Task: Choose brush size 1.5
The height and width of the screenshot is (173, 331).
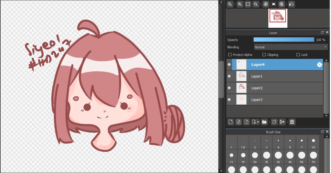Action: 243,142
